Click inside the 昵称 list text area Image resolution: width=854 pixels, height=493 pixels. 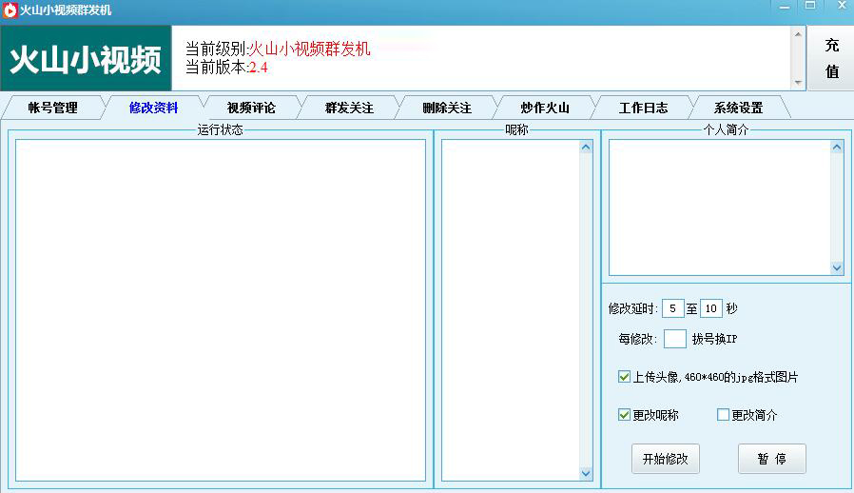[511, 310]
